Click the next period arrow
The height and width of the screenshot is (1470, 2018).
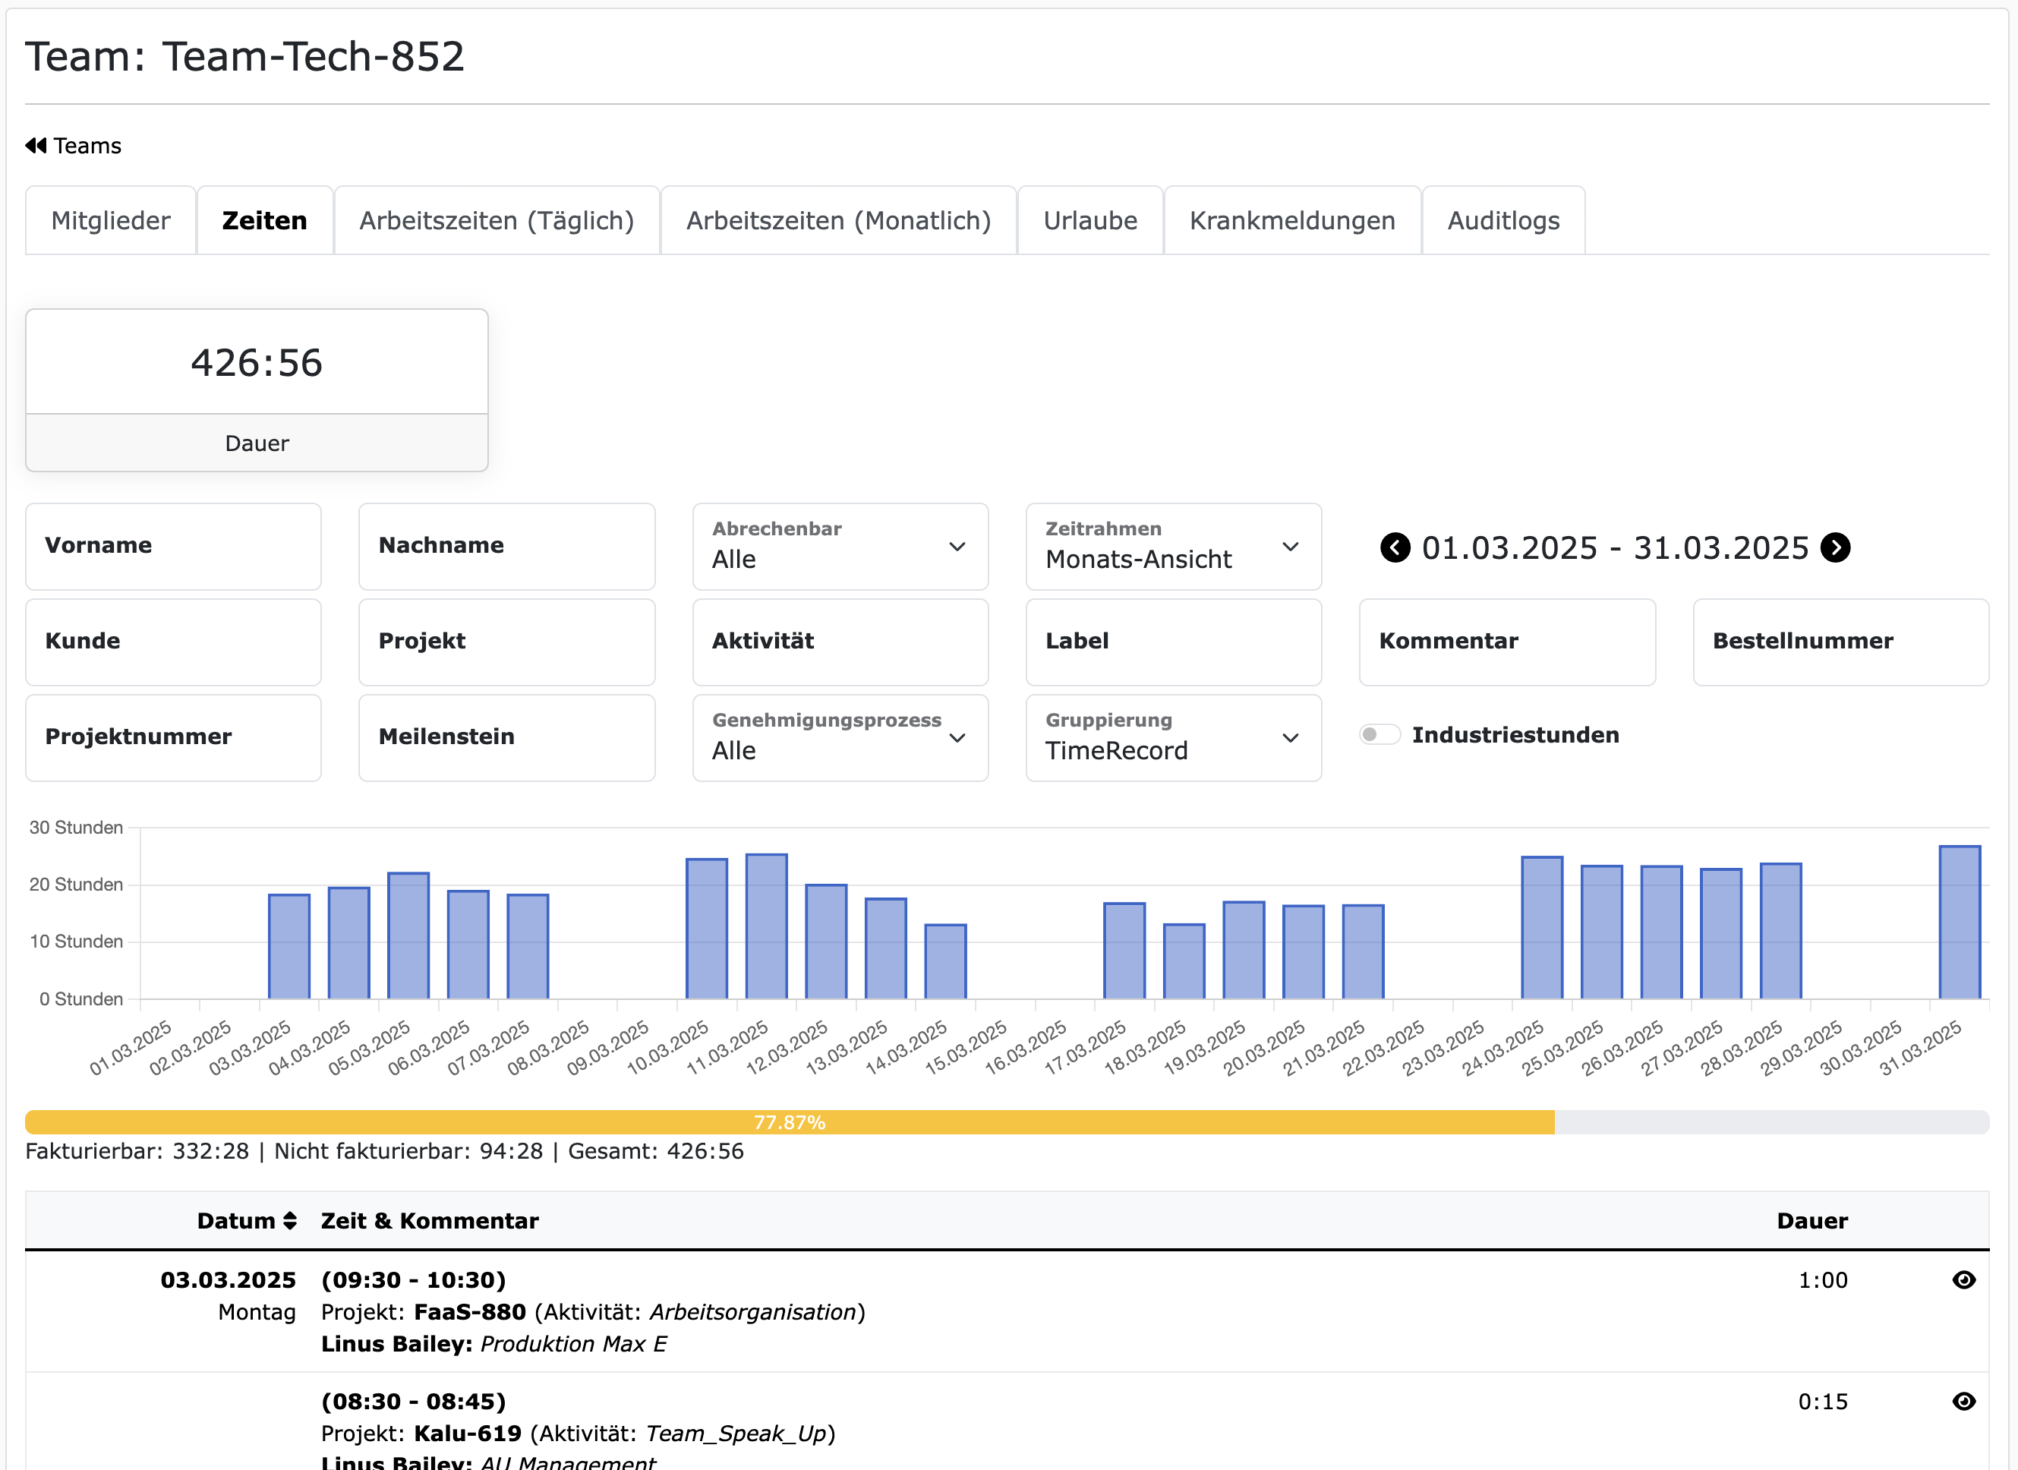[1836, 548]
